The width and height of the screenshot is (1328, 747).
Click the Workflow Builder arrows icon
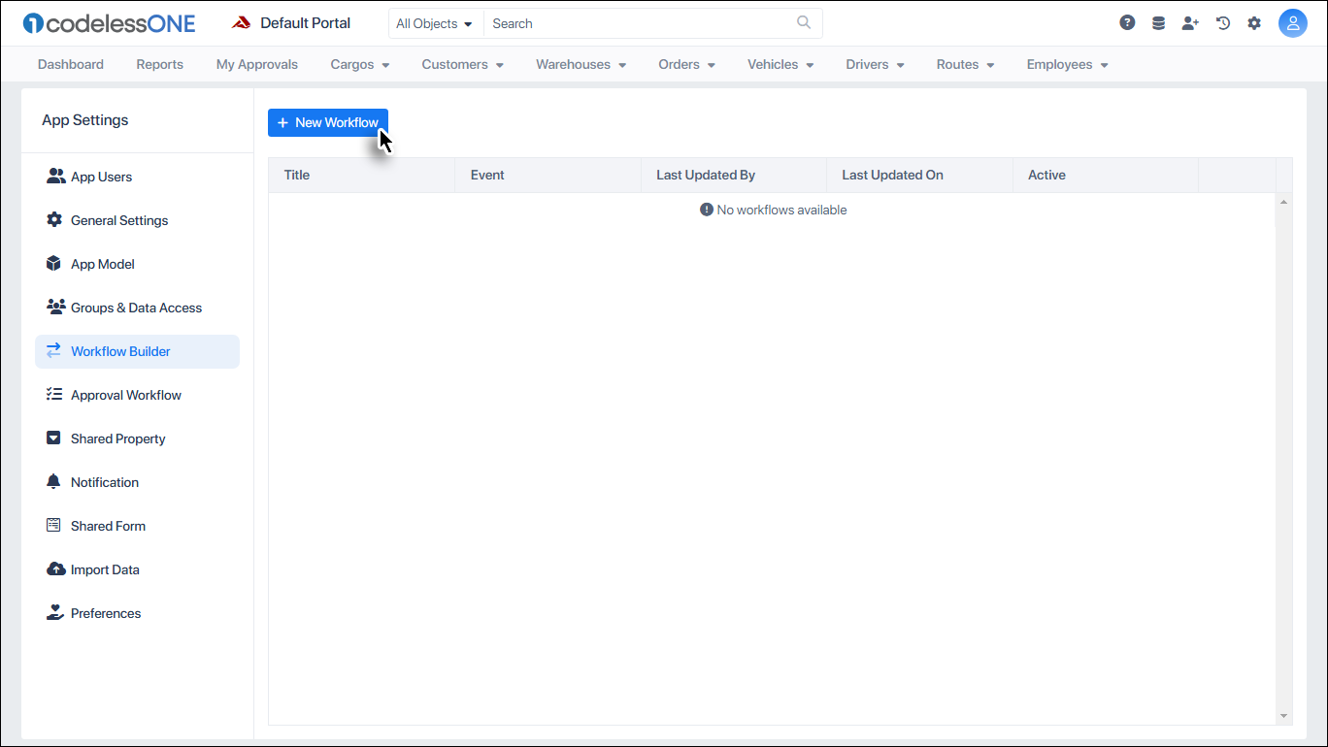point(54,351)
